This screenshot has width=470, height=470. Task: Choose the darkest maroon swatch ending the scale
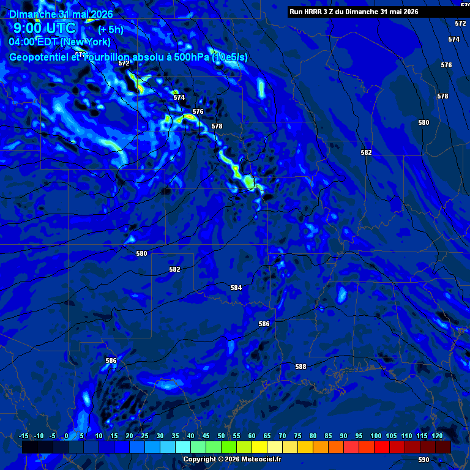click(443, 447)
